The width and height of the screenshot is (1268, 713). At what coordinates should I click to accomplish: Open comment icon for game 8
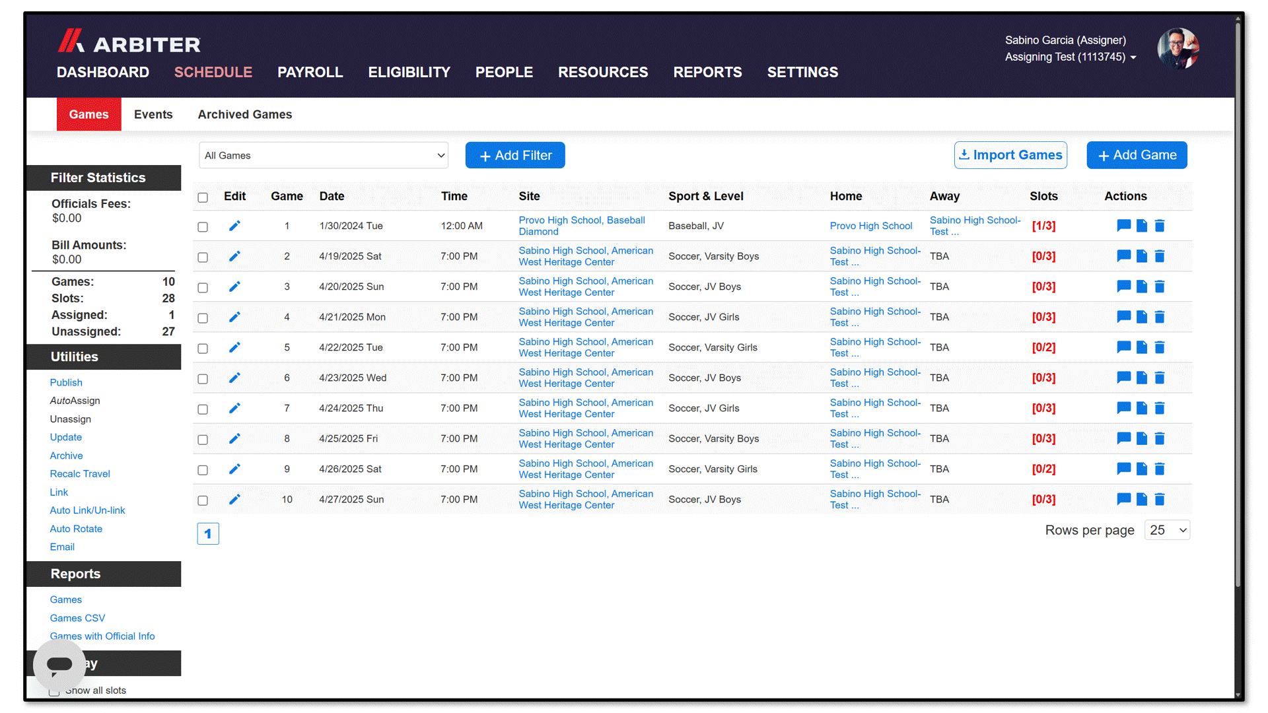[x=1123, y=438]
